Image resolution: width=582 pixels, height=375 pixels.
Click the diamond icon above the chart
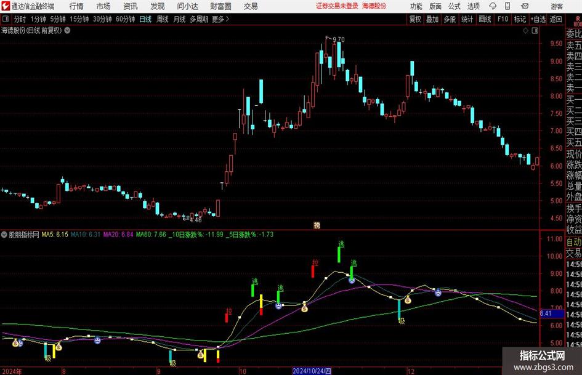(525, 31)
